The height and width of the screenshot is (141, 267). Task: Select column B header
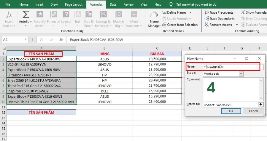104,48
